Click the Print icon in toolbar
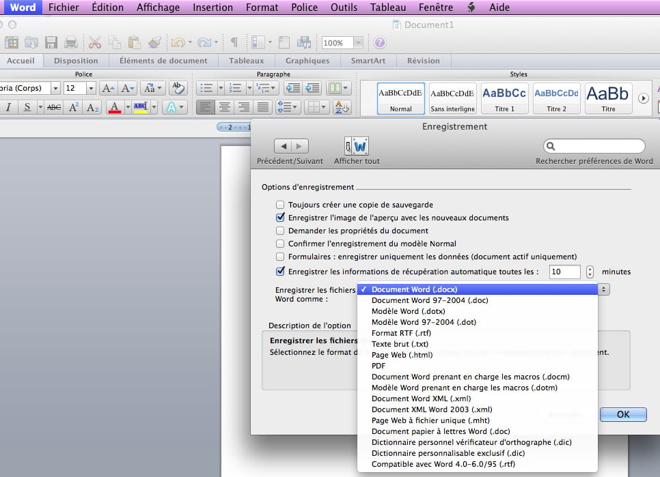Viewport: 660px width, 477px height. pyautogui.click(x=71, y=42)
